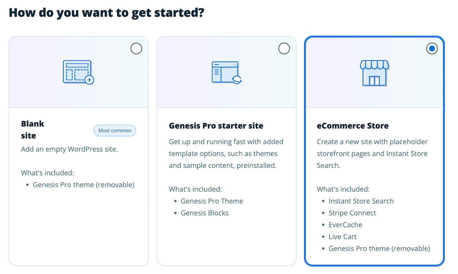Click Genesis Pro theme (removable) in Blank site card

pos(84,185)
